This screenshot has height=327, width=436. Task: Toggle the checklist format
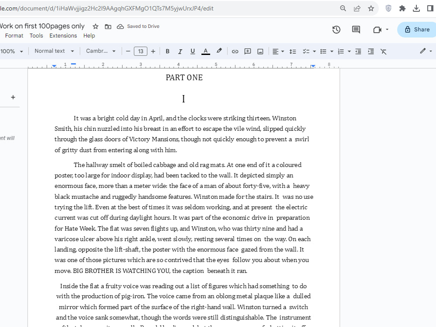307,51
